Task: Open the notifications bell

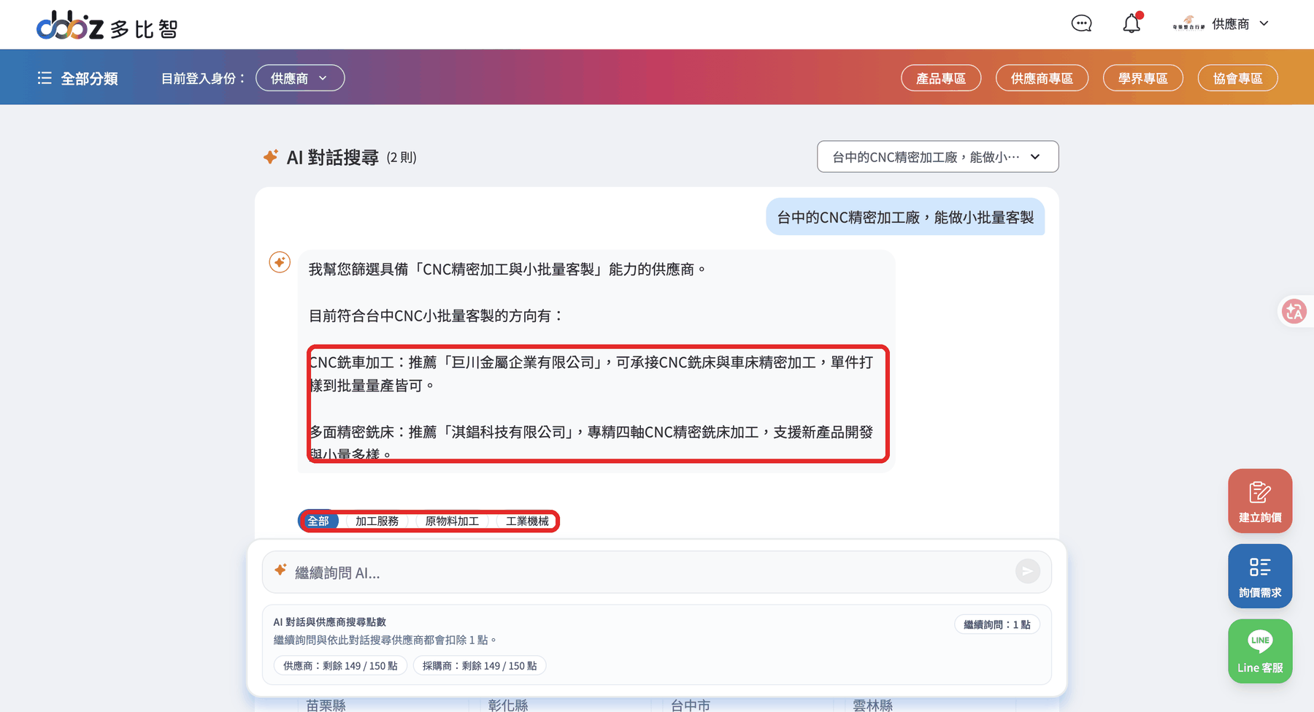Action: (x=1131, y=23)
